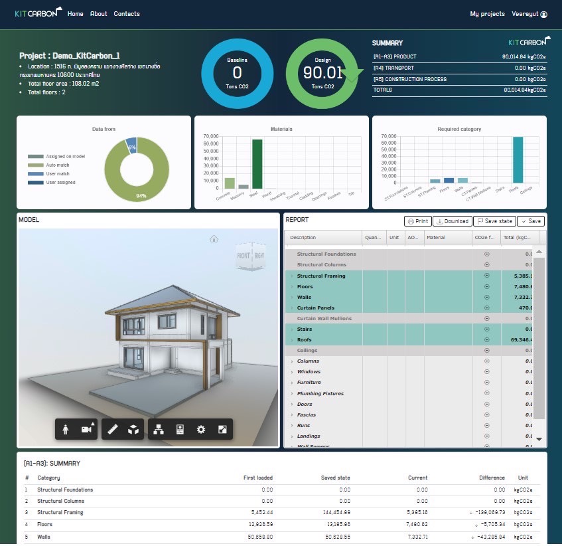Go to My projects
Screen dimensions: 562x546
(487, 14)
